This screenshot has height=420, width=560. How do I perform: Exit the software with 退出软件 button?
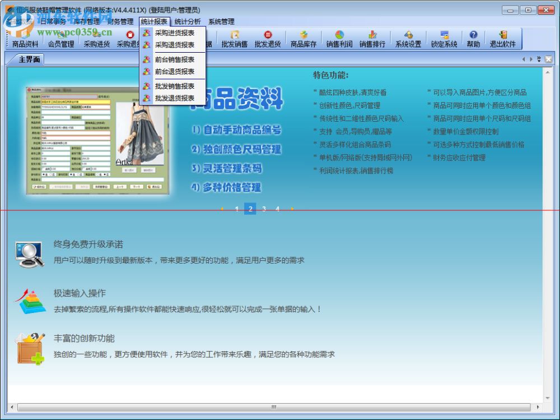503,40
